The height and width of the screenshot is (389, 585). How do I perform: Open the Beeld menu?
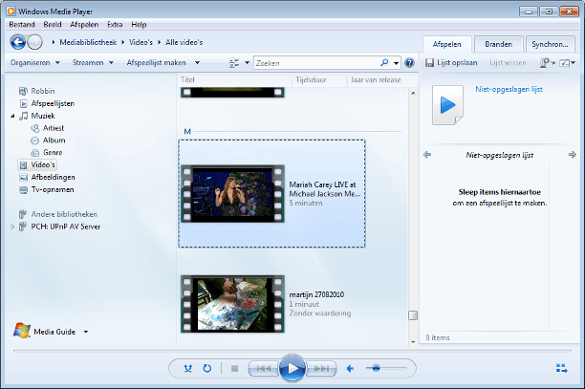[53, 24]
